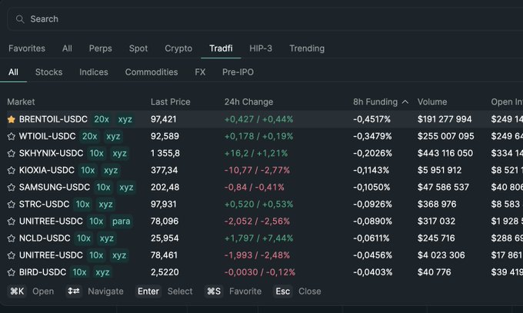Image resolution: width=523 pixels, height=313 pixels.
Task: Filter by Commodities
Action: coord(152,72)
